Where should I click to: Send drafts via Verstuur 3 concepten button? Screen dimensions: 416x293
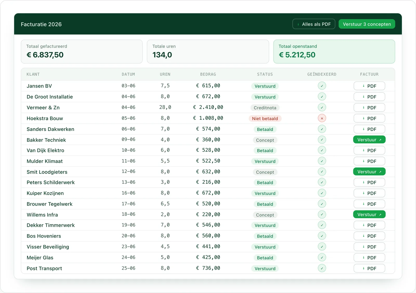367,24
